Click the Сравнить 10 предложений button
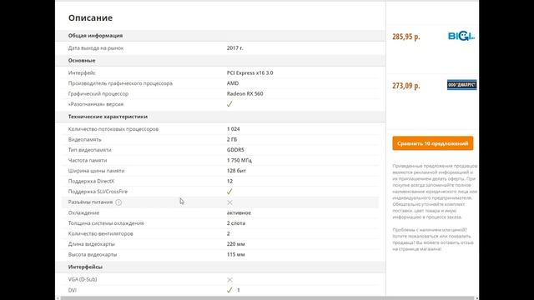This screenshot has width=534, height=300. (x=432, y=143)
